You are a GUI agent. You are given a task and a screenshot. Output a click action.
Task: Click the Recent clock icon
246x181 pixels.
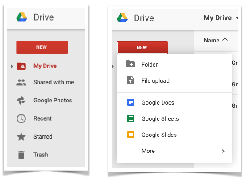[x=21, y=118]
